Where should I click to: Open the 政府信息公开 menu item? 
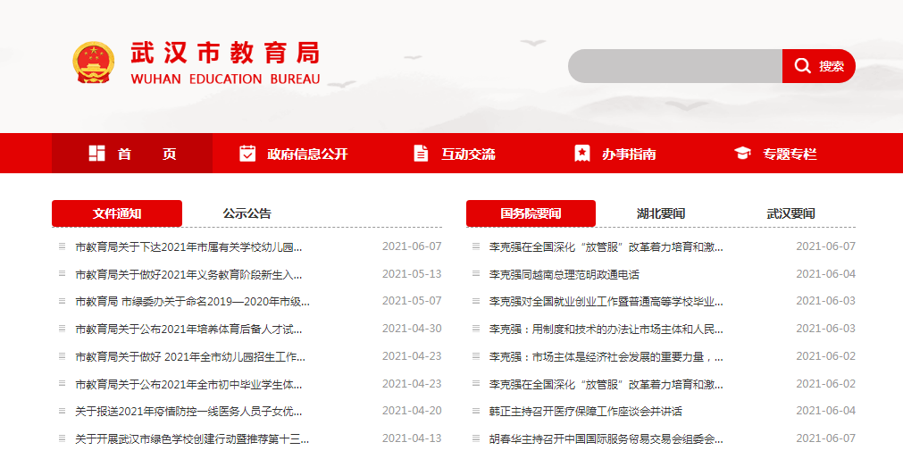(x=306, y=154)
